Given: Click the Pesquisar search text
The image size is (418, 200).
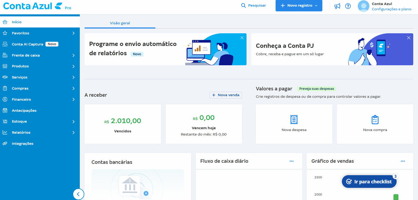Looking at the screenshot, I should [257, 5].
